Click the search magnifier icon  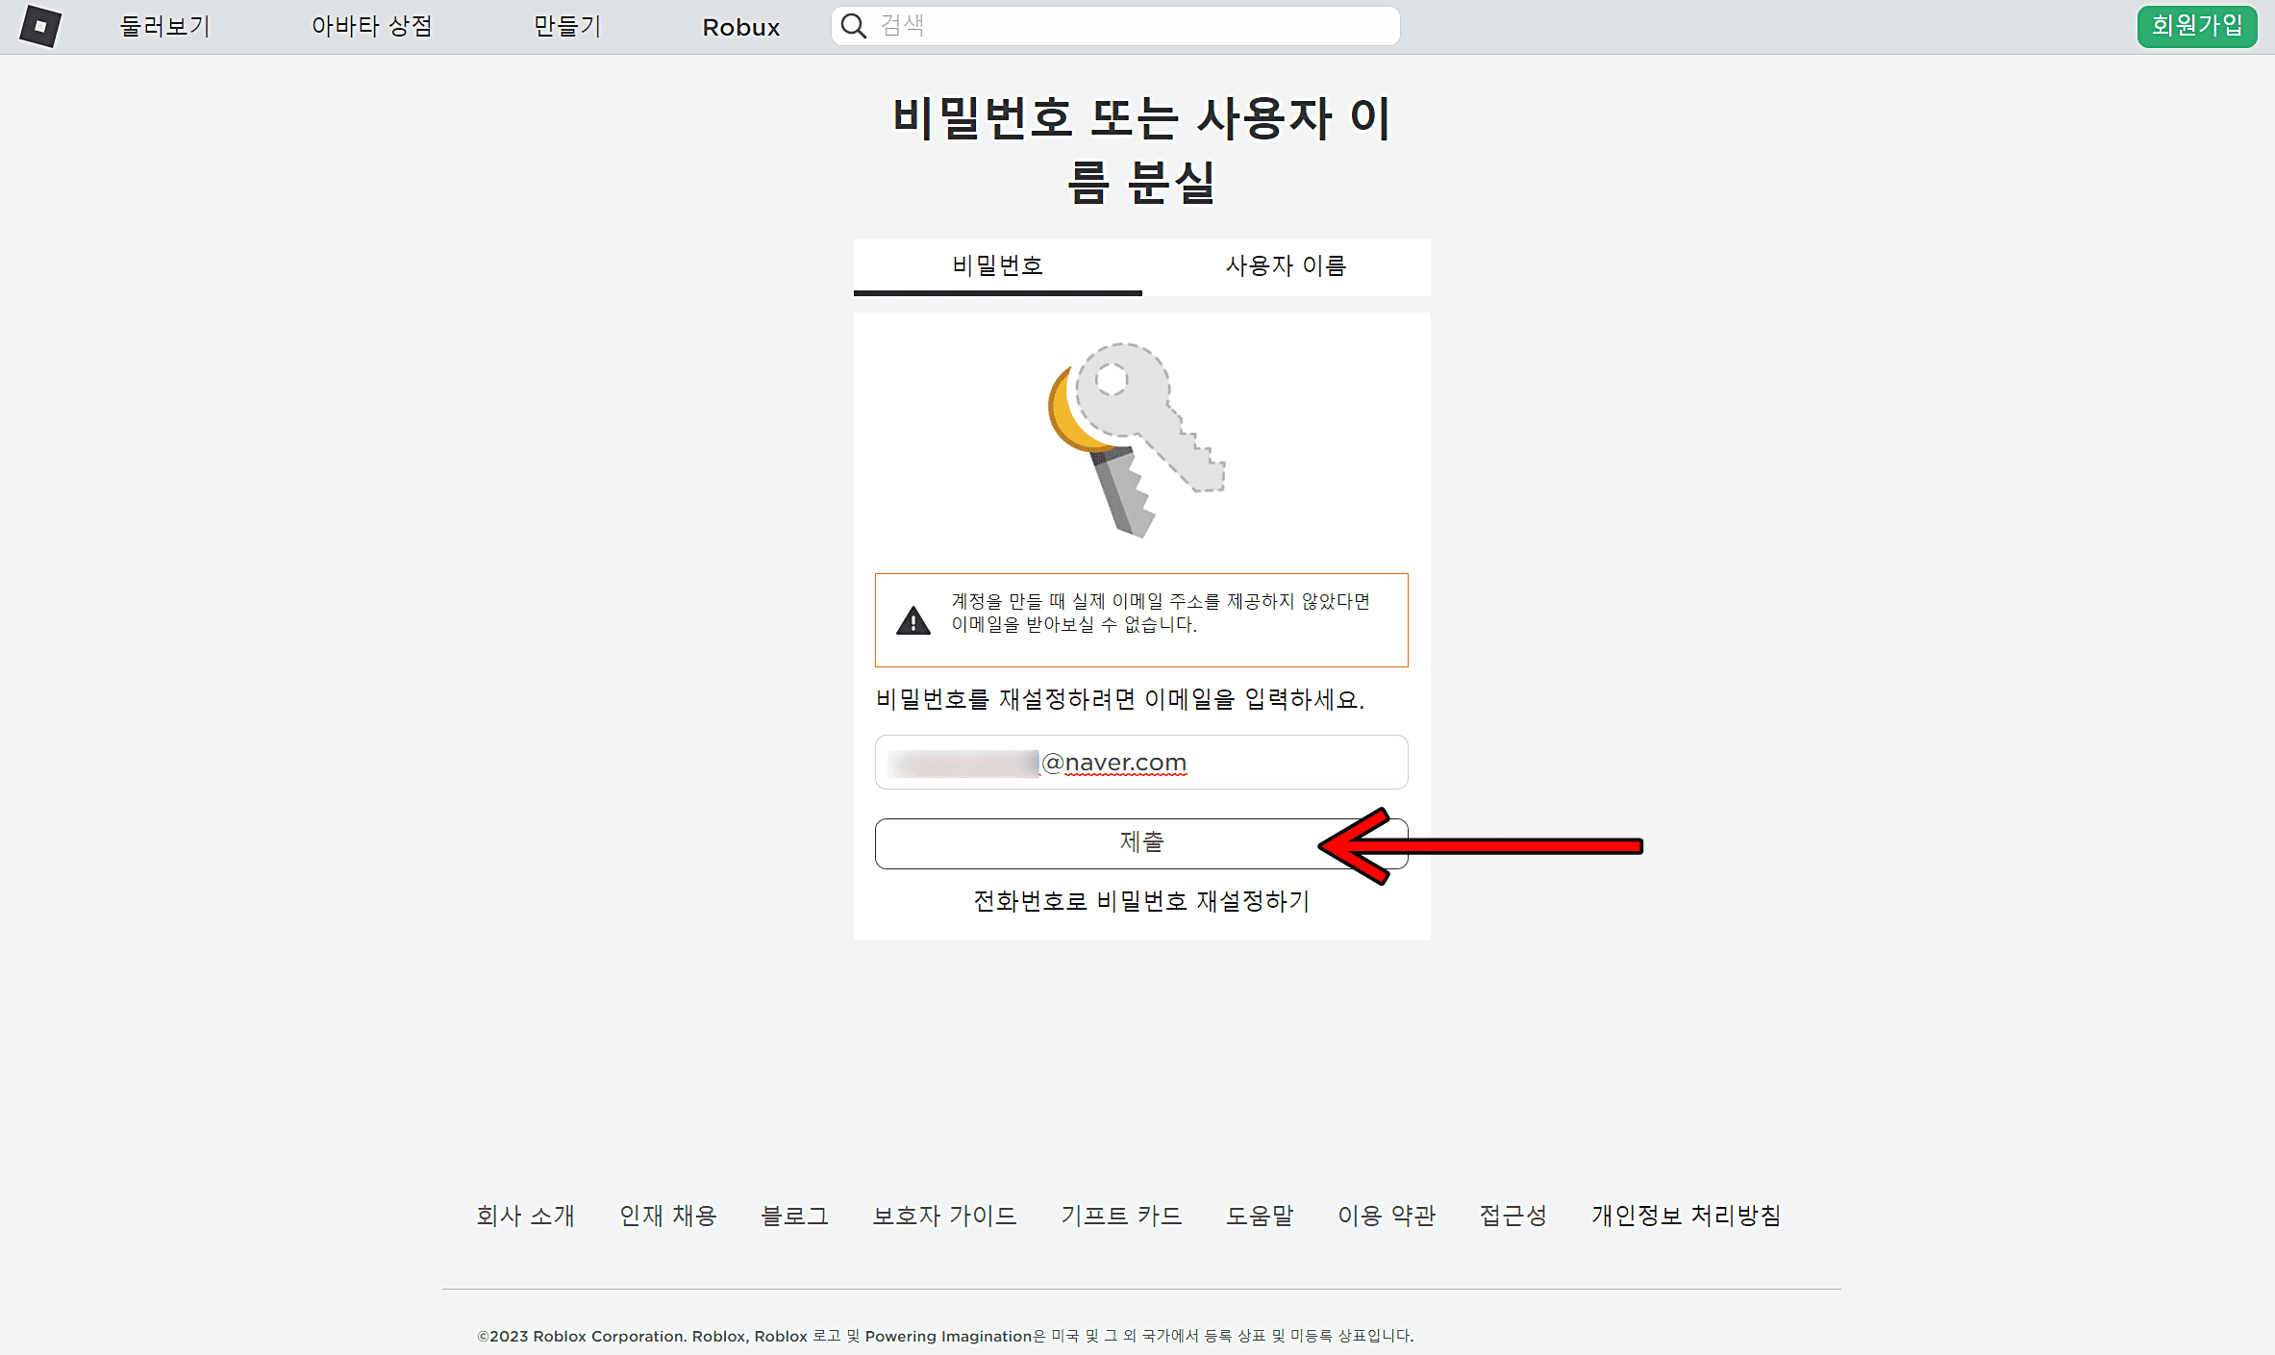coord(852,25)
